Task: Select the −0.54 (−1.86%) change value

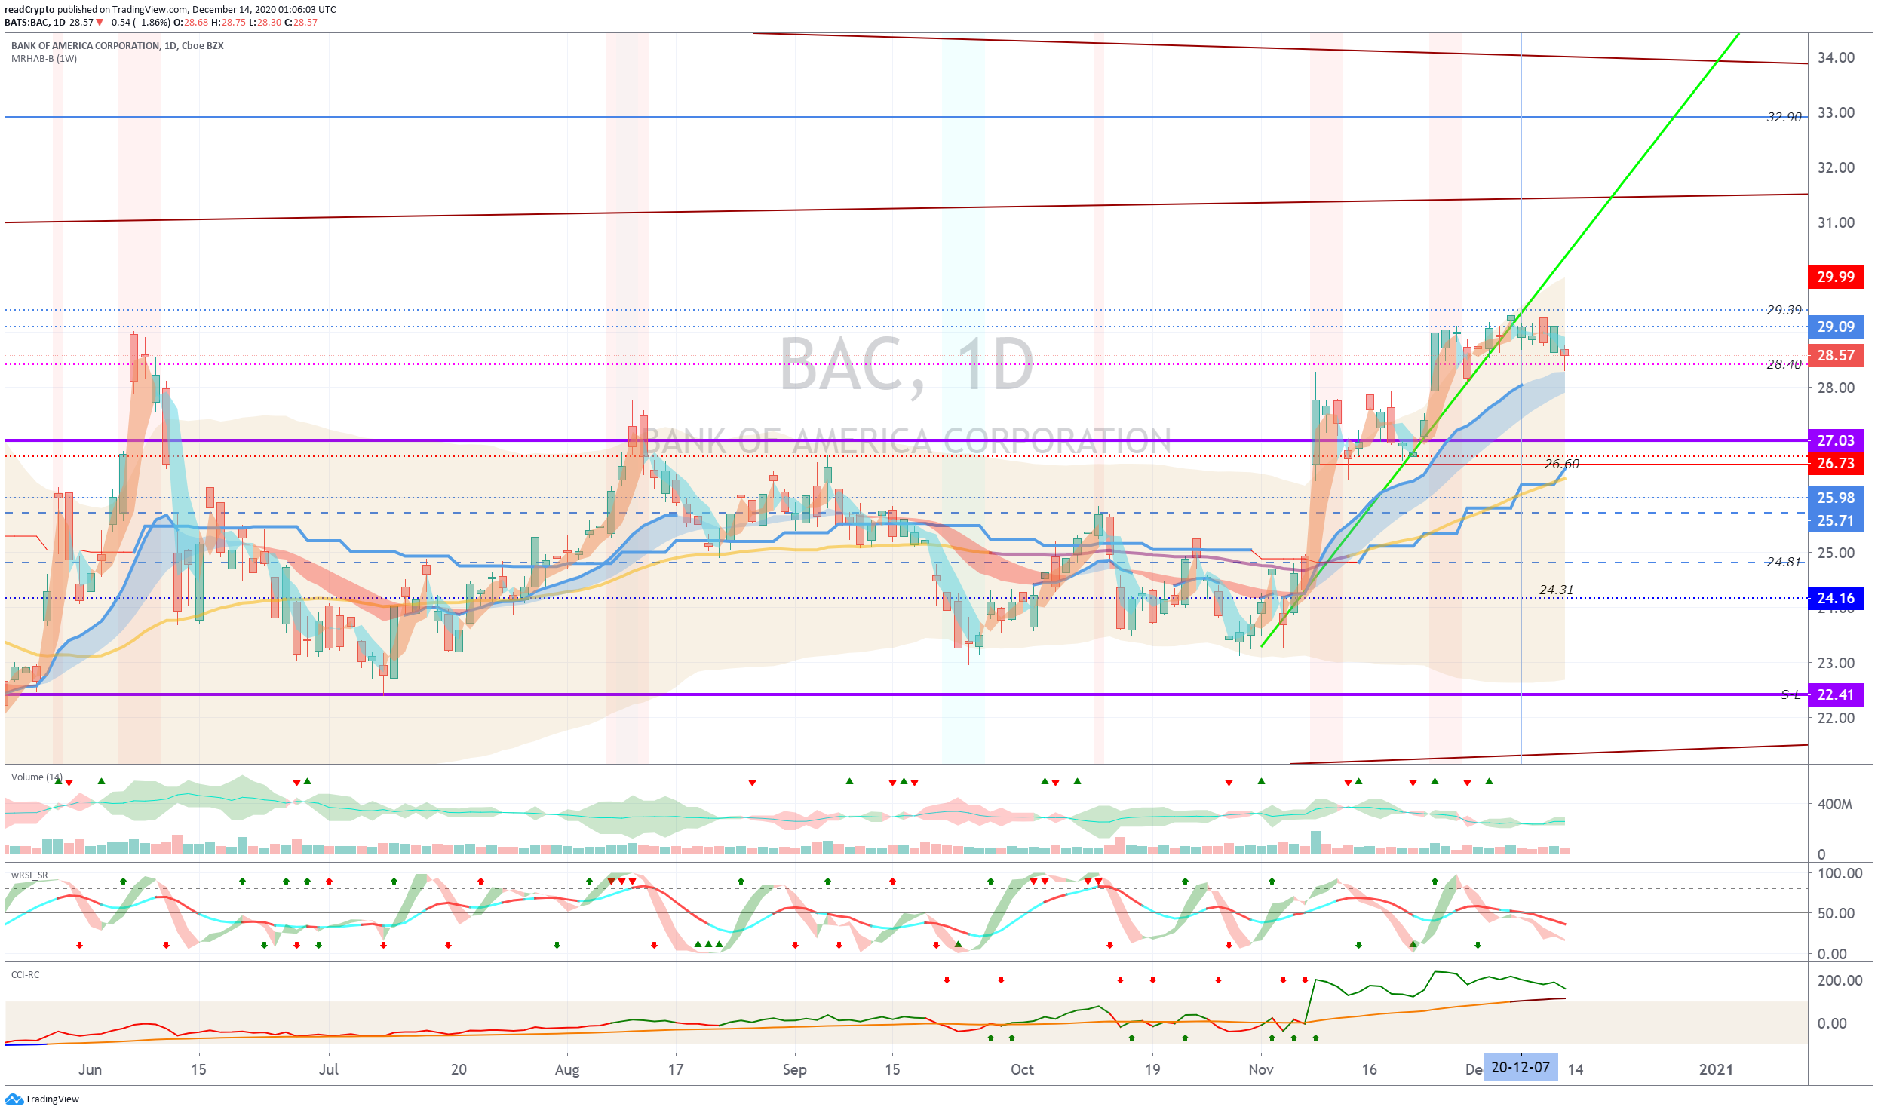Action: pos(138,23)
